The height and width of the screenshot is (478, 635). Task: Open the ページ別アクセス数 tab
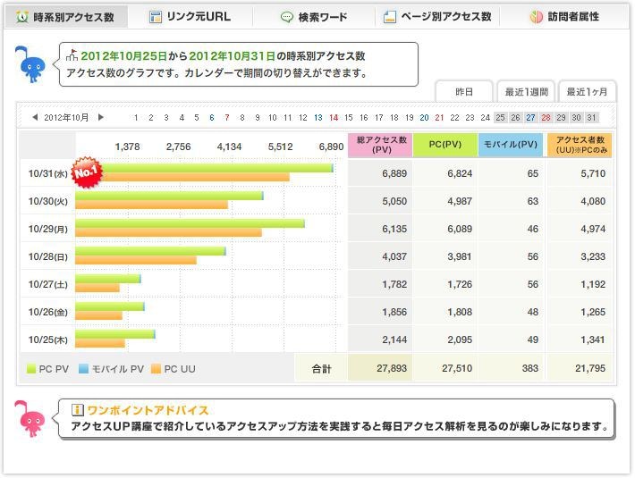coord(437,17)
